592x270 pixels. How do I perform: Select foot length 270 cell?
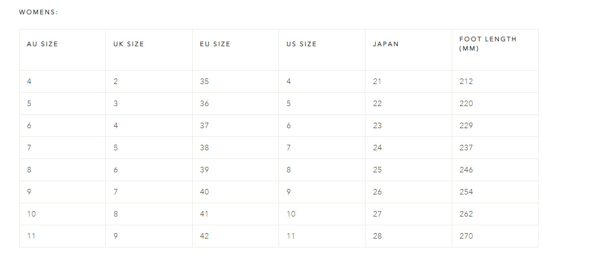coord(495,236)
